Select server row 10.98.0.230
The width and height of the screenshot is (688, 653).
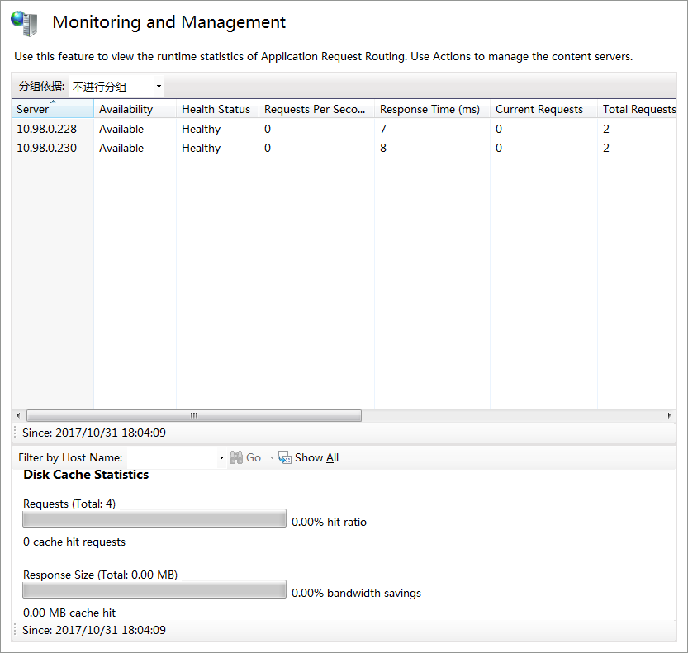(344, 148)
